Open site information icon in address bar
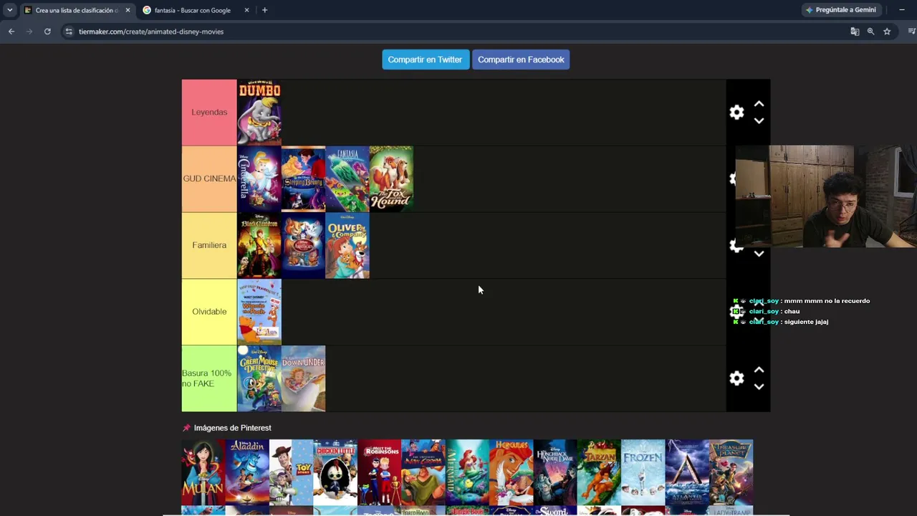Image resolution: width=917 pixels, height=516 pixels. pyautogui.click(x=69, y=32)
